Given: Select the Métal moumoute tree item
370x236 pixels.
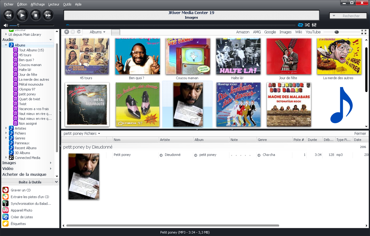Looking at the screenshot, I should (31, 84).
